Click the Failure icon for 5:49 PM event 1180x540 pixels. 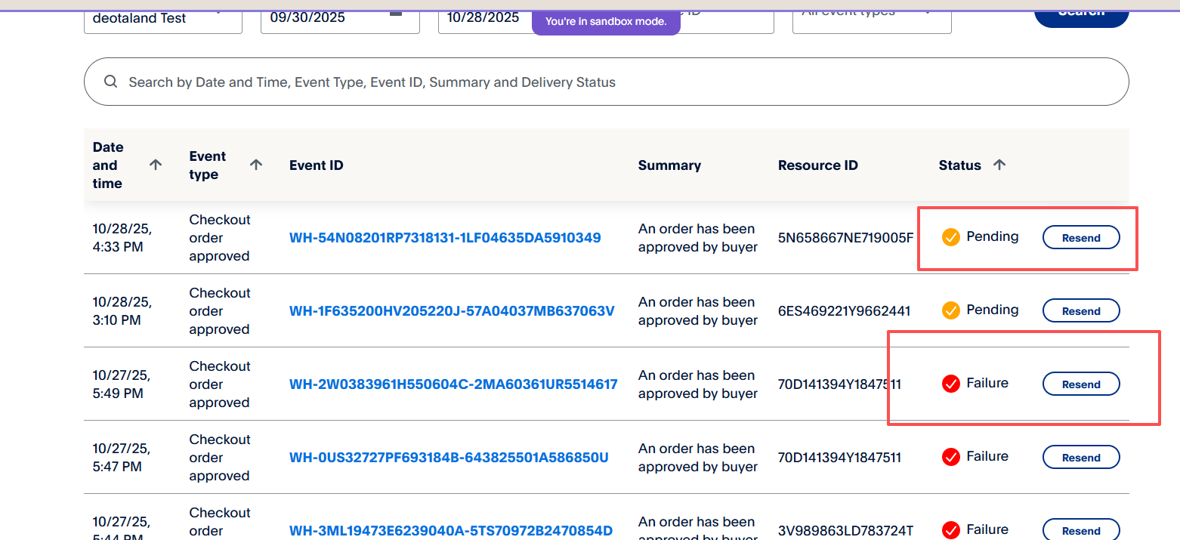950,384
